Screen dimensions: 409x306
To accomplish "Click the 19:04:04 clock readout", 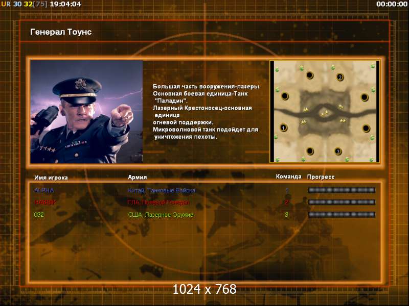I will [x=65, y=4].
